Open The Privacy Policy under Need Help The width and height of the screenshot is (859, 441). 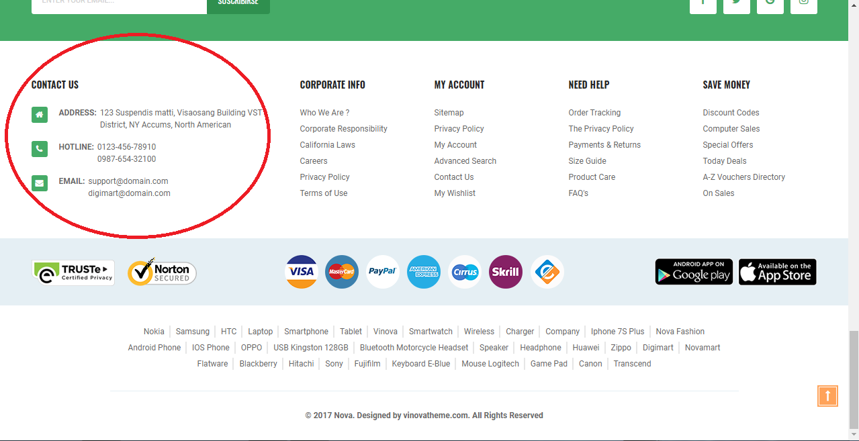(x=601, y=129)
